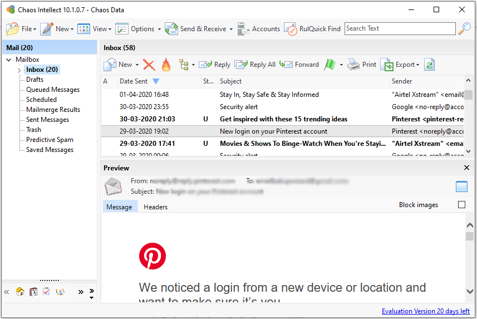Click the red X delete message icon

click(149, 65)
